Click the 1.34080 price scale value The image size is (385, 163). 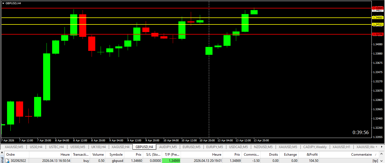pos(378,44)
